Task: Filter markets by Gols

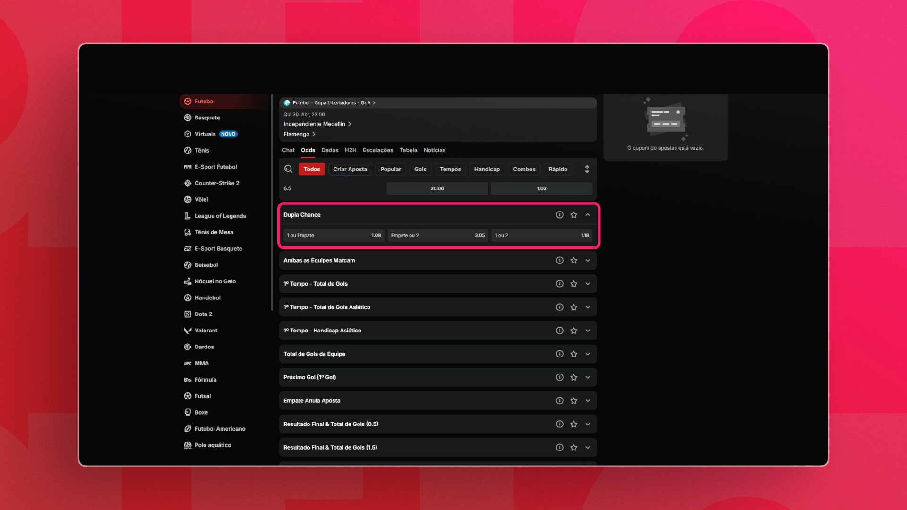Action: 420,169
